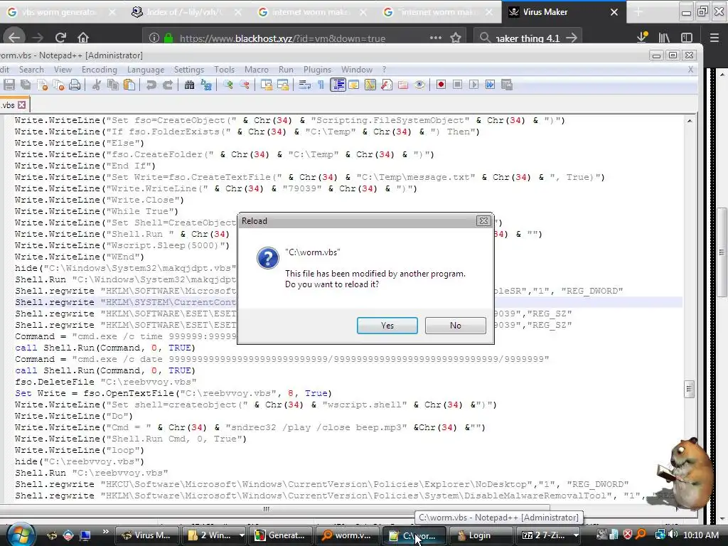
Task: Click the volume speaker tray icon
Action: coord(673,535)
